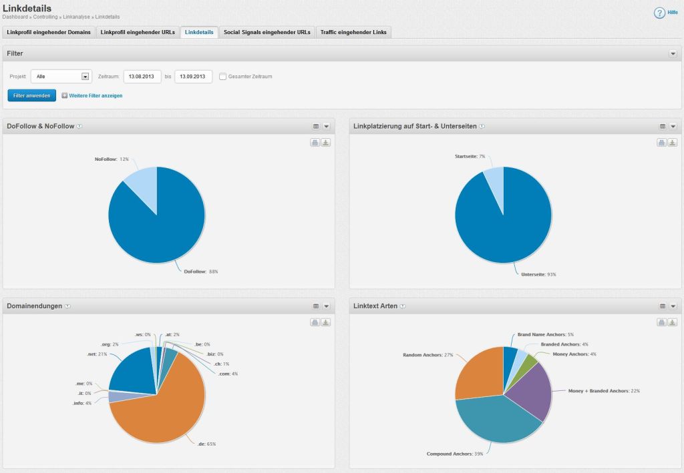684x473 pixels.
Task: Click info icon next to DoFollow & NoFollow title
Action: (x=79, y=126)
